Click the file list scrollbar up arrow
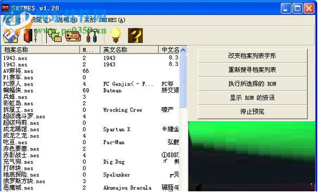The image size is (321, 194). coord(183,50)
